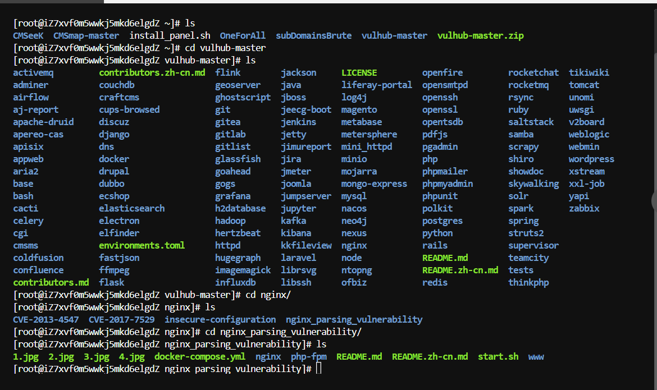Image resolution: width=657 pixels, height=390 pixels.
Task: Select the elasticsearch directory entry
Action: click(131, 209)
